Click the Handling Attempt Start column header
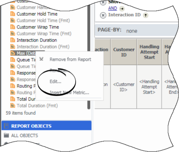Image resolution: width=179 pixels, height=152 pixels. [149, 52]
